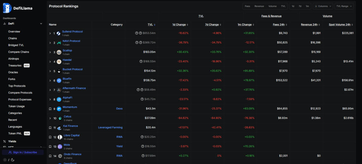Click the Yields percent icon

pyautogui.click(x=4, y=141)
